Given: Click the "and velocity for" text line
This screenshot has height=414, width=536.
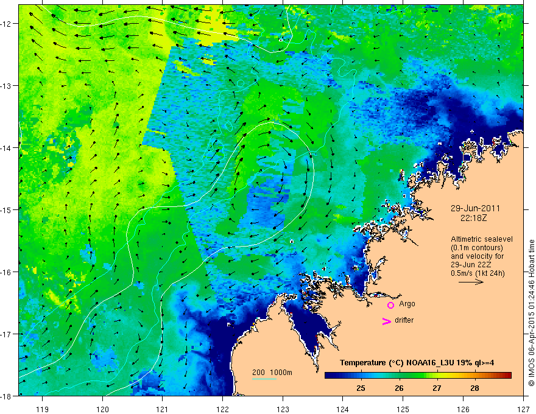Looking at the screenshot, I should tap(477, 256).
